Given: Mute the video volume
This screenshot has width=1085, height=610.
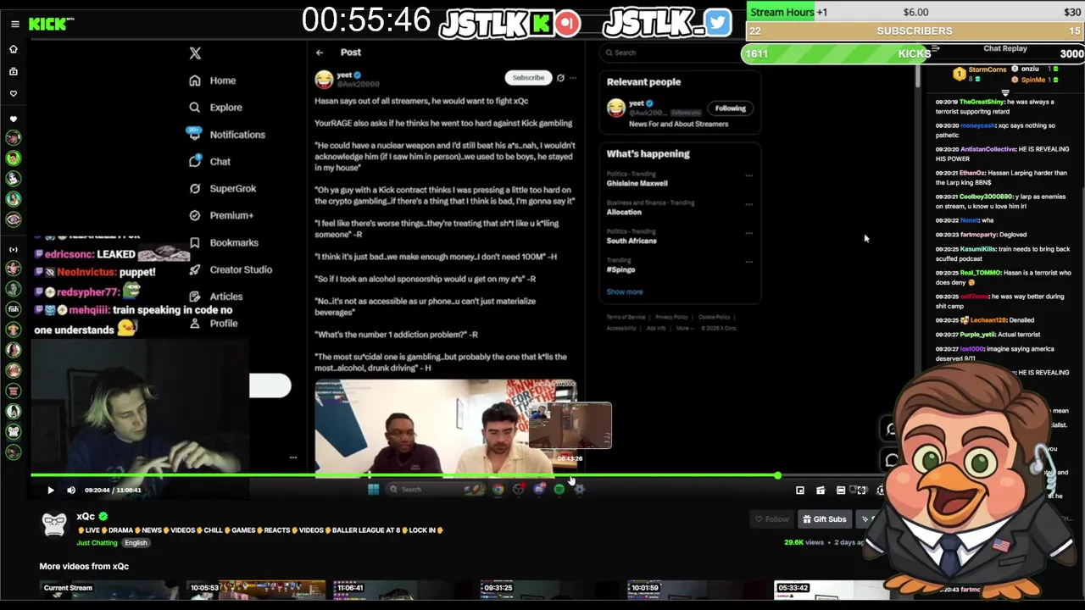Looking at the screenshot, I should [x=71, y=490].
